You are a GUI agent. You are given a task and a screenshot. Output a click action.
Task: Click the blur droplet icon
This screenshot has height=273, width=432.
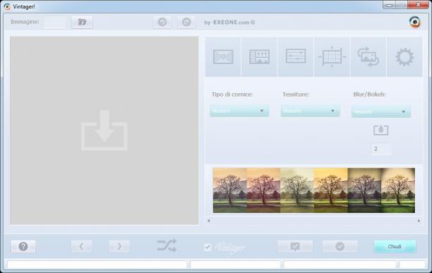pos(381,130)
